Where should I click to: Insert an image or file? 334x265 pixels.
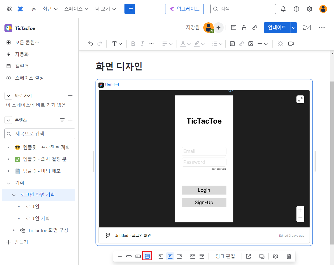[x=251, y=44]
